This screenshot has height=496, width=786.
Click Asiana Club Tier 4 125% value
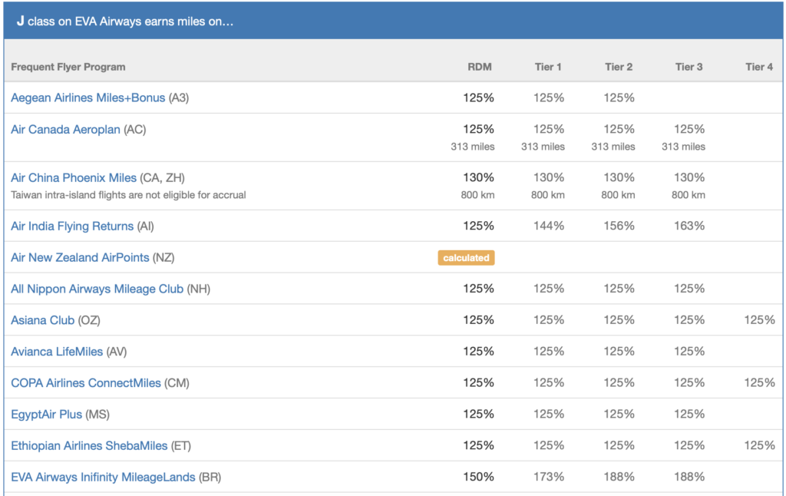pos(759,320)
